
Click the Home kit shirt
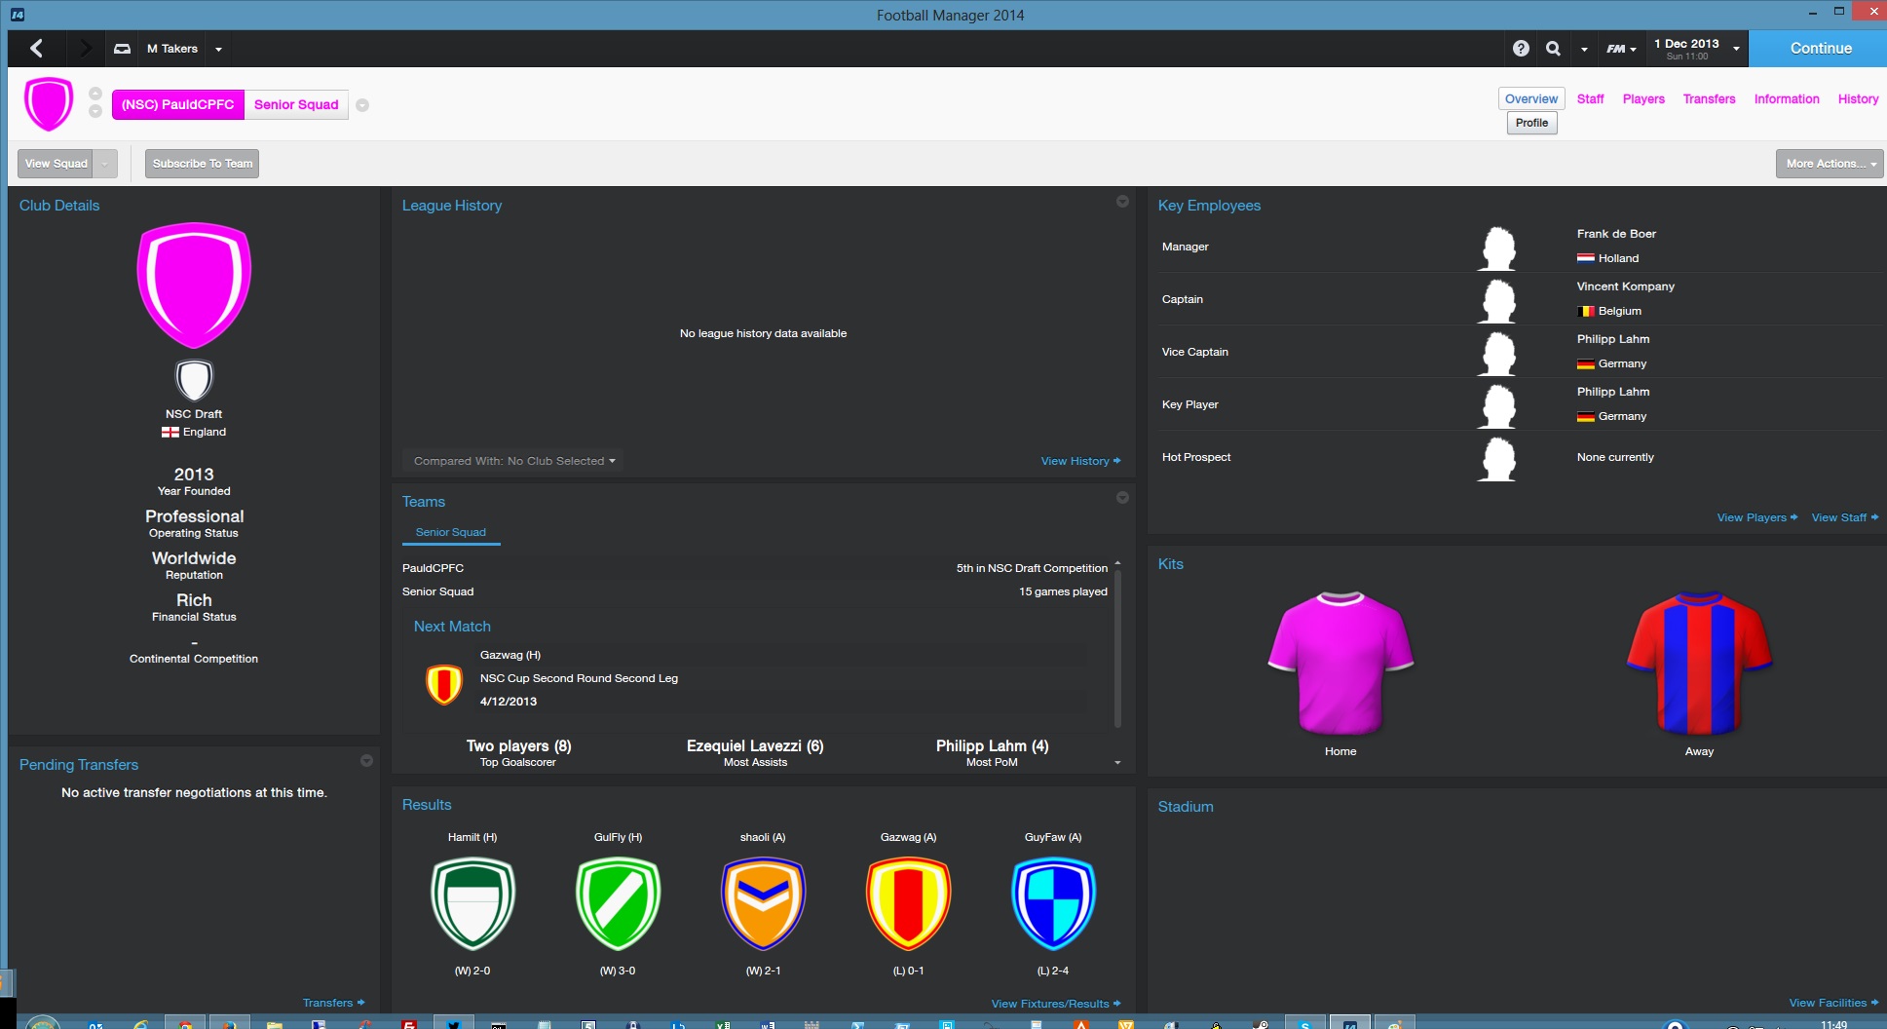pyautogui.click(x=1340, y=662)
